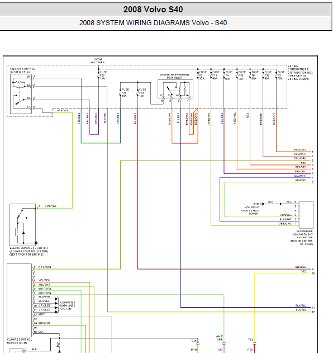Click the "GRY/BLK" label at CCM pin 11
This screenshot has height=353, width=333.
pos(44,310)
